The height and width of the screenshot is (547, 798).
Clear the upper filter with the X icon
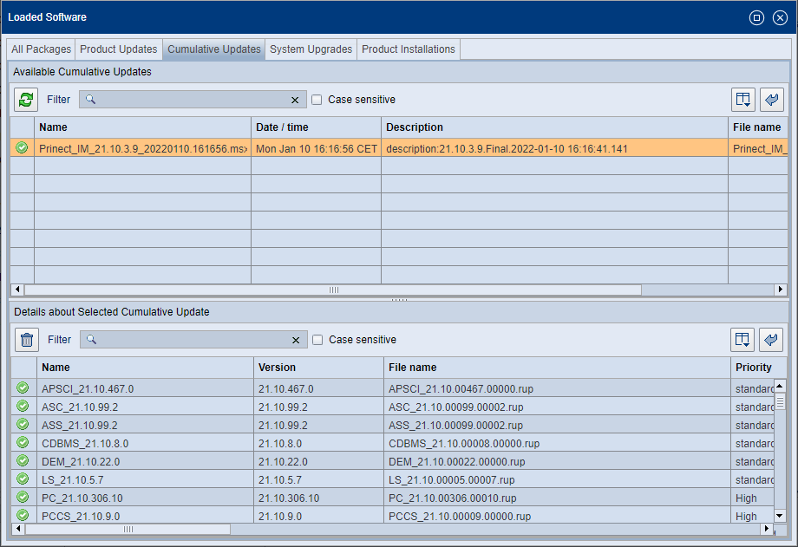click(295, 99)
